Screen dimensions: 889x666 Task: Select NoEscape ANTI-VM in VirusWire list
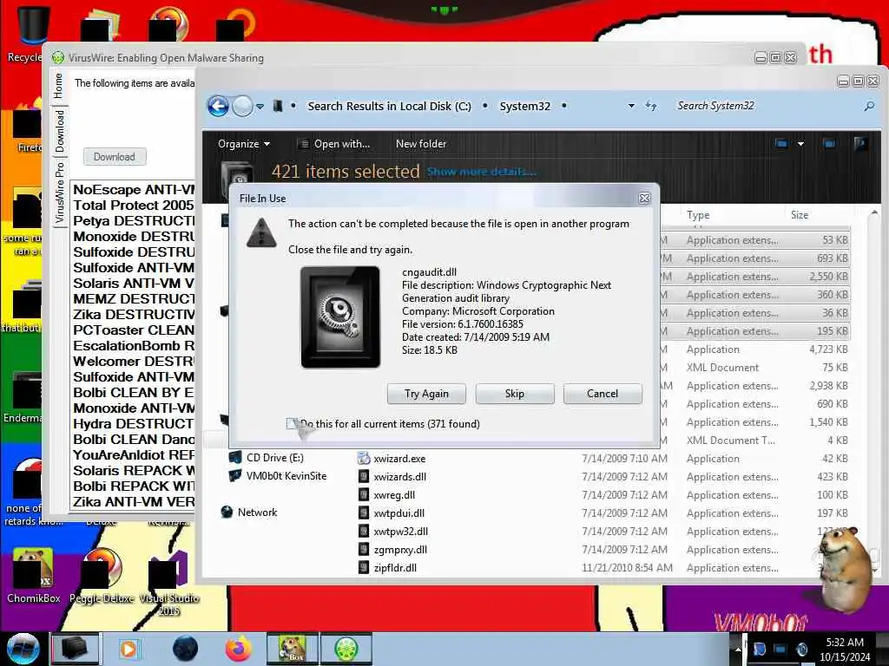tap(133, 190)
